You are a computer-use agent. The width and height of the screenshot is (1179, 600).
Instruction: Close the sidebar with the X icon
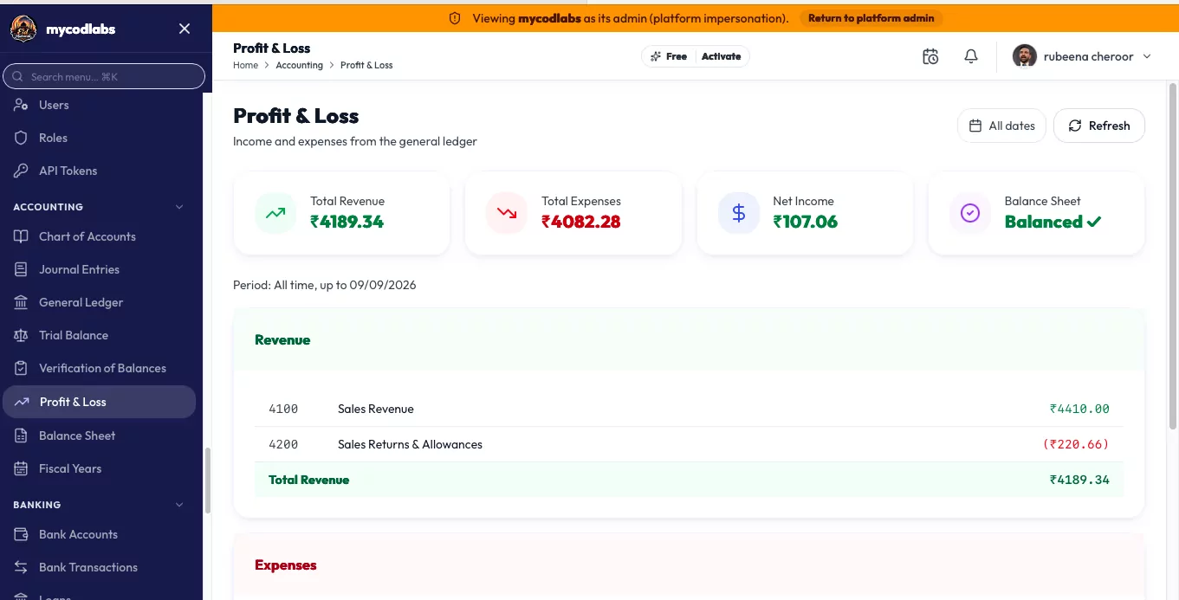click(x=185, y=29)
